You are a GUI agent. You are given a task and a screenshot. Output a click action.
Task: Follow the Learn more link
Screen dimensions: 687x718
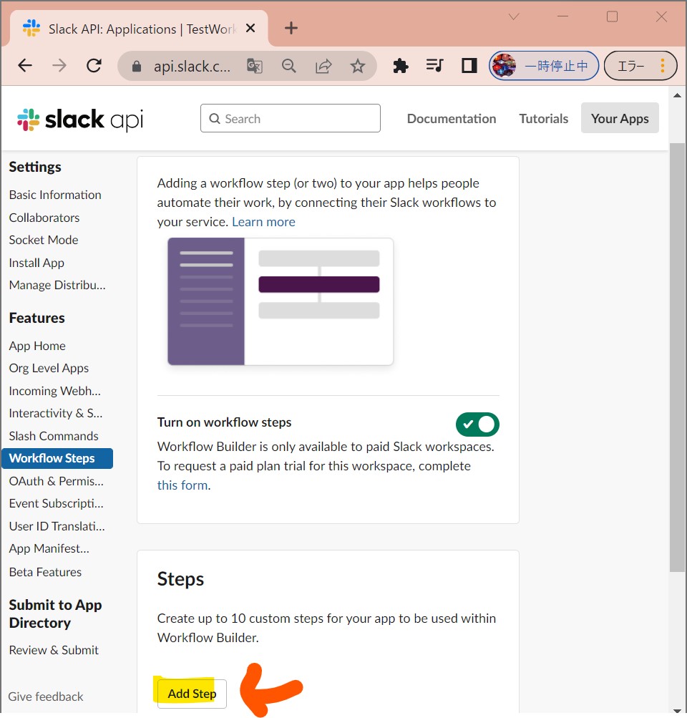pos(263,222)
